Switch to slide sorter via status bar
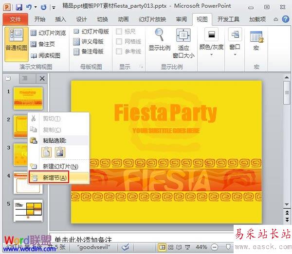The image size is (292, 254). pos(171,247)
